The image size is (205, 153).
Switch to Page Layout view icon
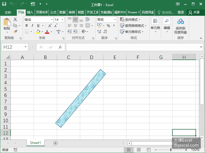coord(139,150)
